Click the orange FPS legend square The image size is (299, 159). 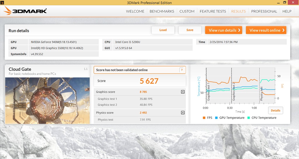[x=204, y=118]
